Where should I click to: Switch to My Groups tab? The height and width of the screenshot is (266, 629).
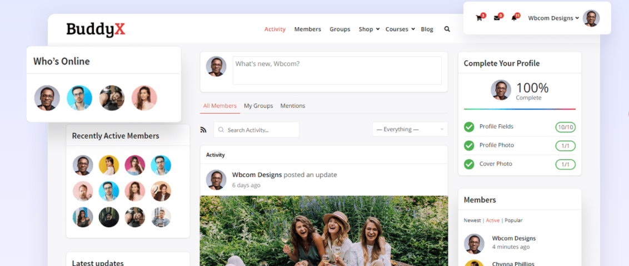258,106
